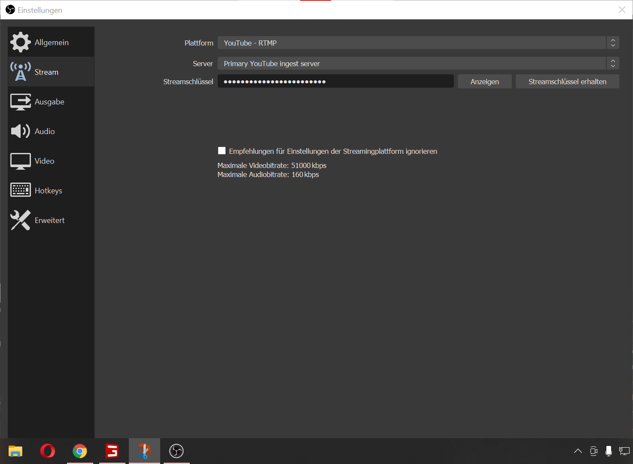
Task: Open Video settings via display icon
Action: point(21,161)
